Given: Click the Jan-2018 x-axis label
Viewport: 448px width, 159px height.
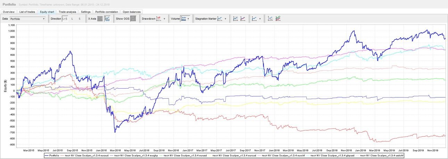Looking at the screenshot, I should coord(274,150).
